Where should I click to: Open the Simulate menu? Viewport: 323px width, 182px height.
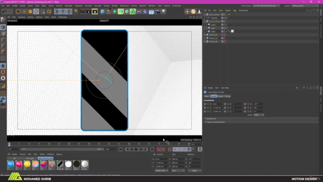[97, 6]
